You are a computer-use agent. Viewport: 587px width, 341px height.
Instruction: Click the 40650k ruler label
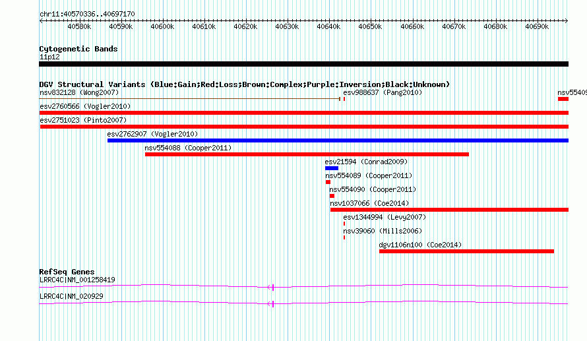(370, 26)
